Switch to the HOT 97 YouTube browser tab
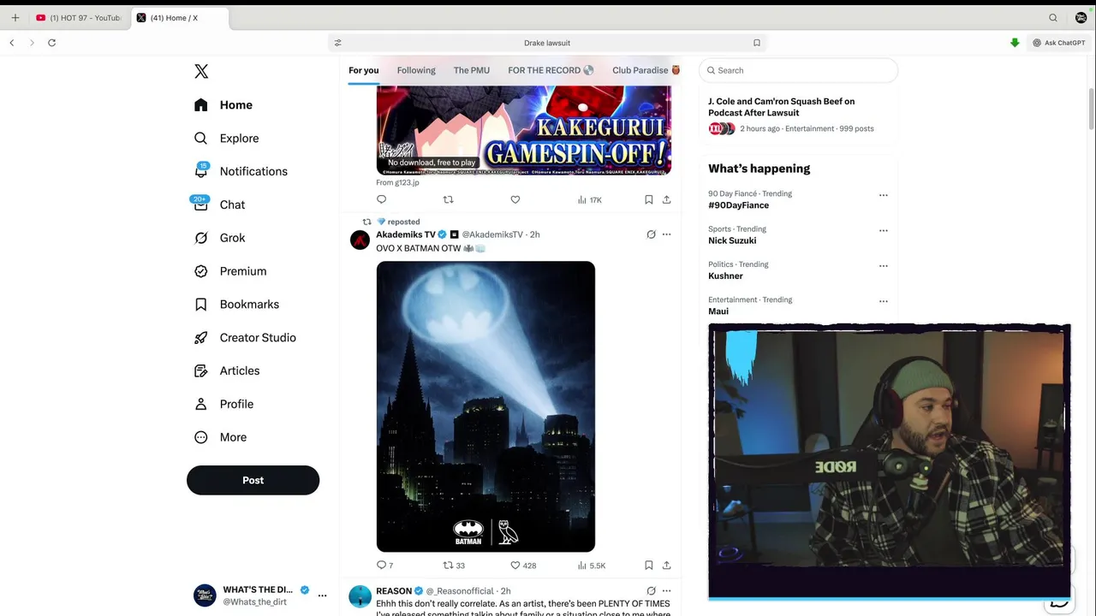The width and height of the screenshot is (1096, 616). [x=79, y=18]
